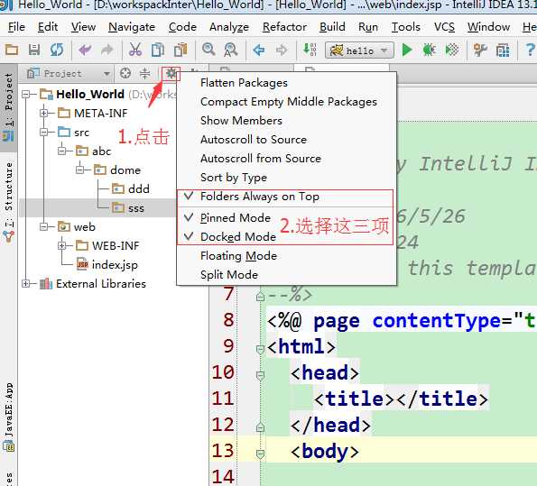Screen dimensions: 537x486
Task: Open the Edit menu
Action: coord(48,27)
